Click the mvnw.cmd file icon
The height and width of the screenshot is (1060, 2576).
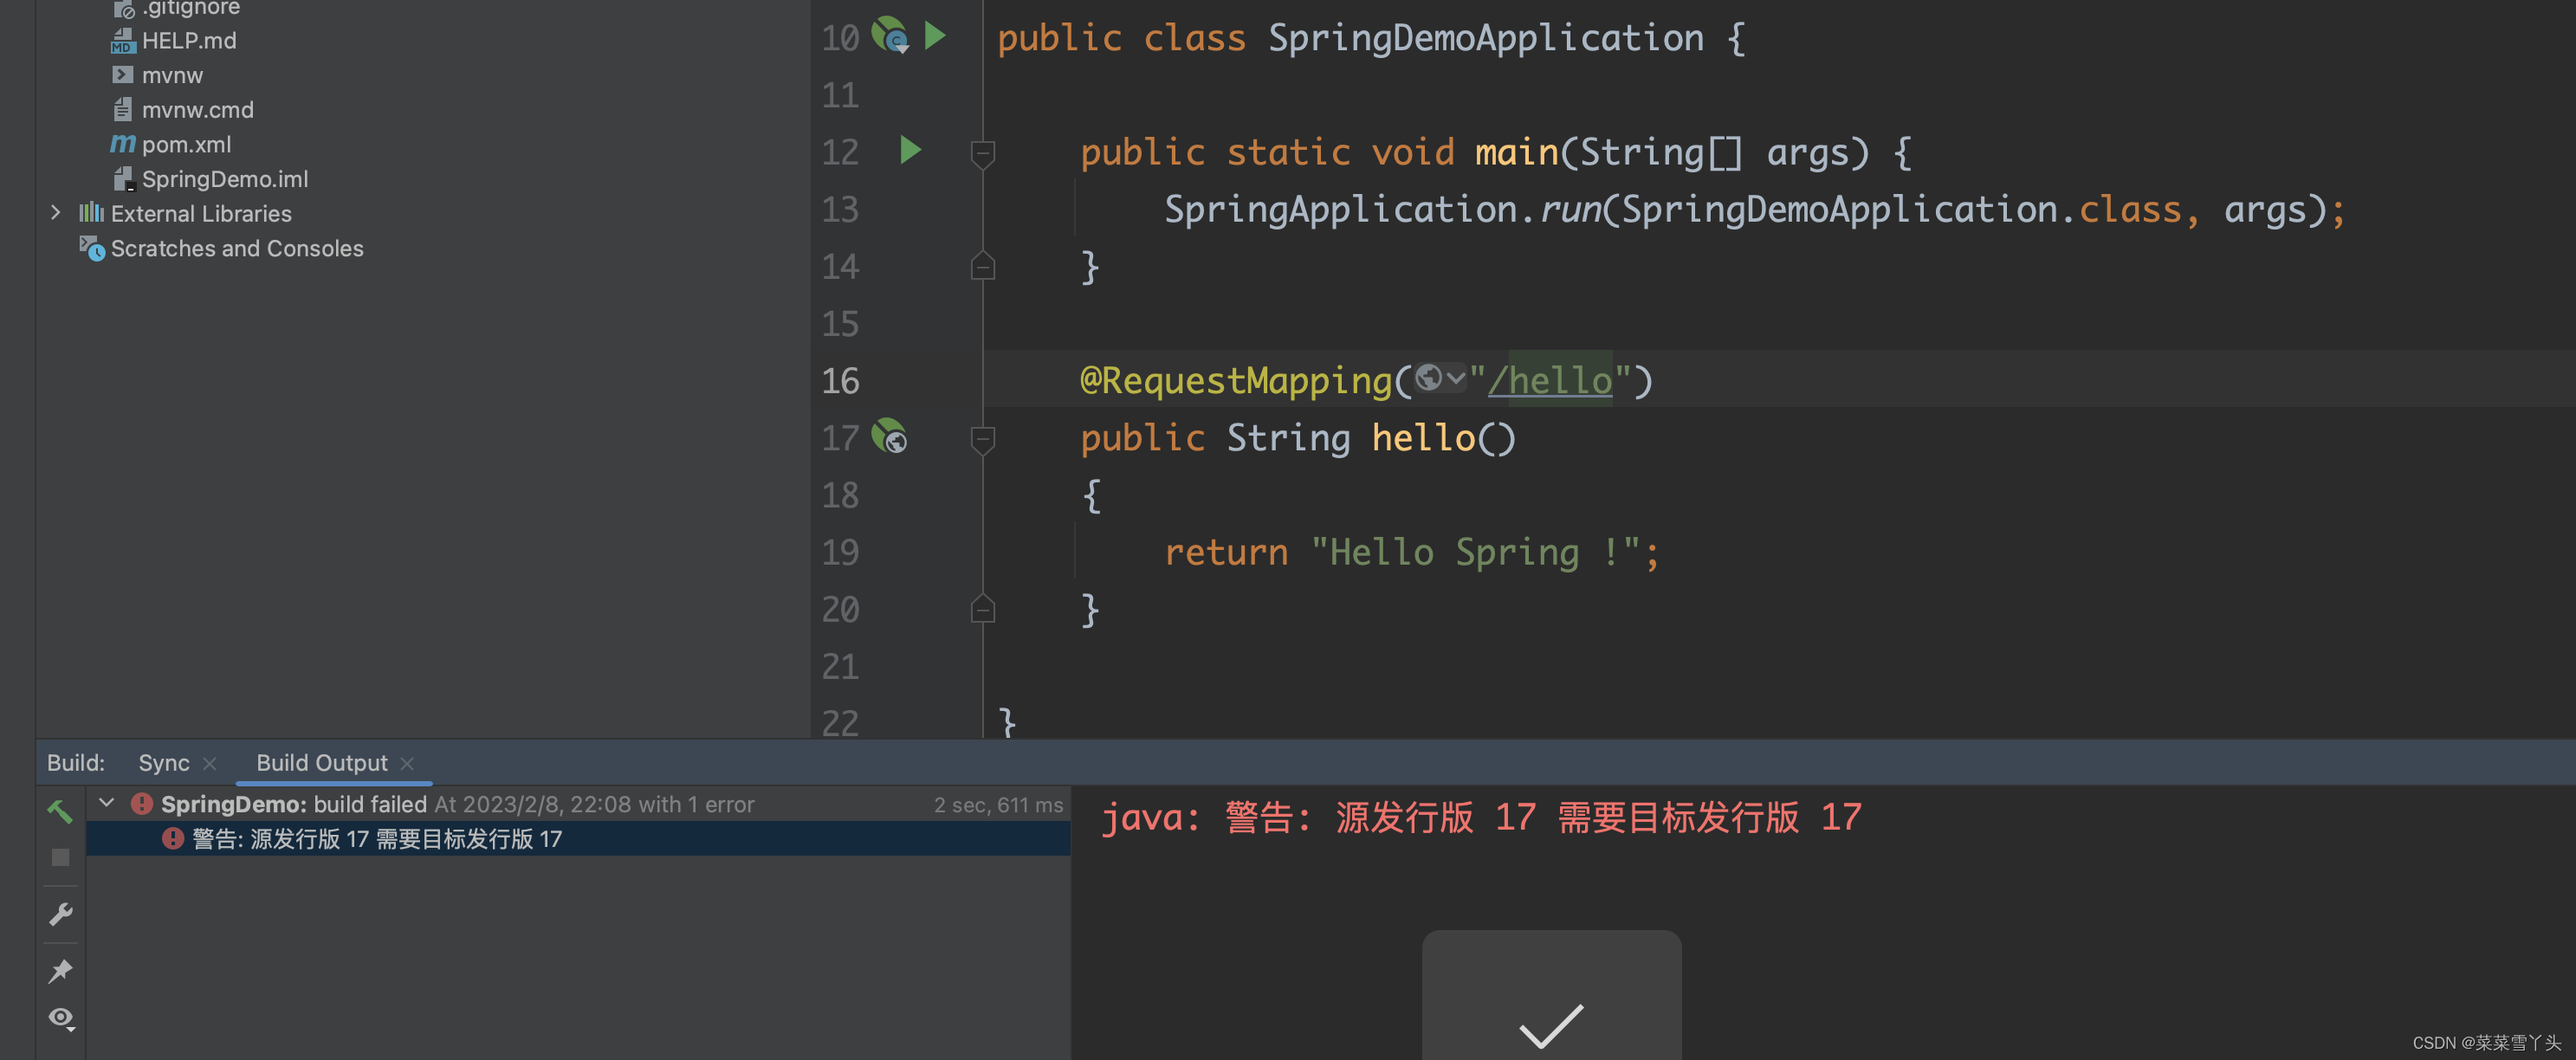point(122,110)
